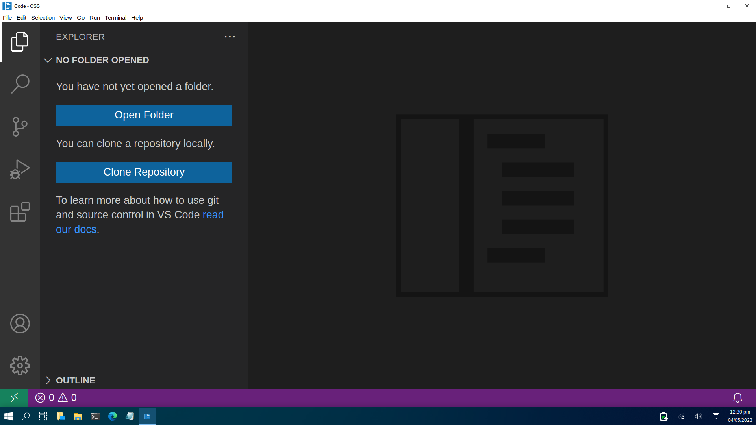756x425 pixels.
Task: Toggle the Explorer view icon
Action: pyautogui.click(x=20, y=42)
